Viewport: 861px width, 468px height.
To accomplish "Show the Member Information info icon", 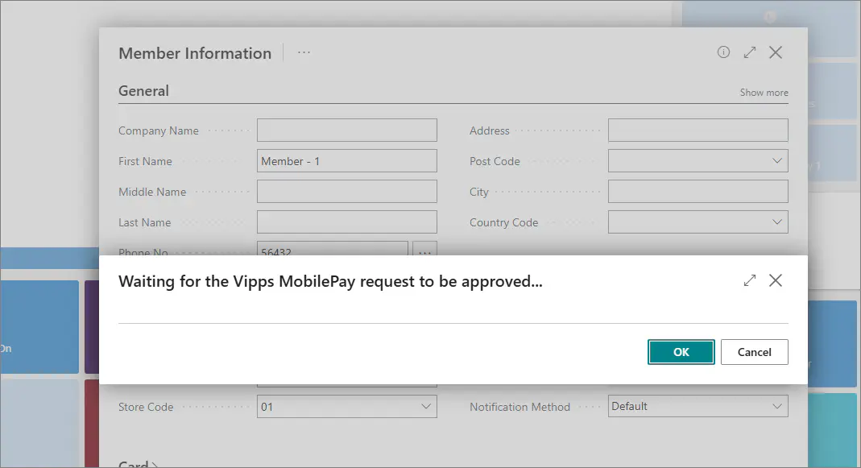I will pyautogui.click(x=723, y=52).
